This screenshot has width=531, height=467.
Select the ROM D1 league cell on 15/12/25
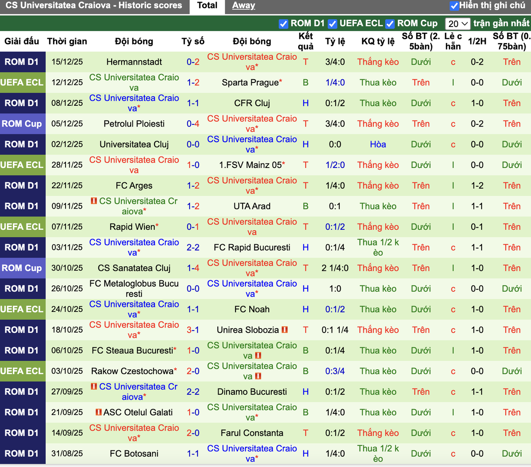coord(22,62)
